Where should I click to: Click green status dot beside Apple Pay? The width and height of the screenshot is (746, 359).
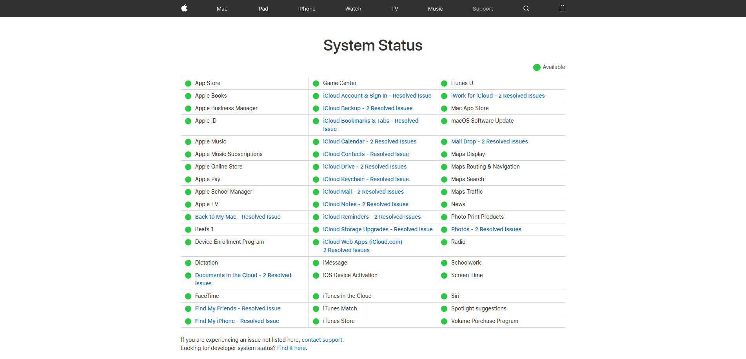pos(188,179)
